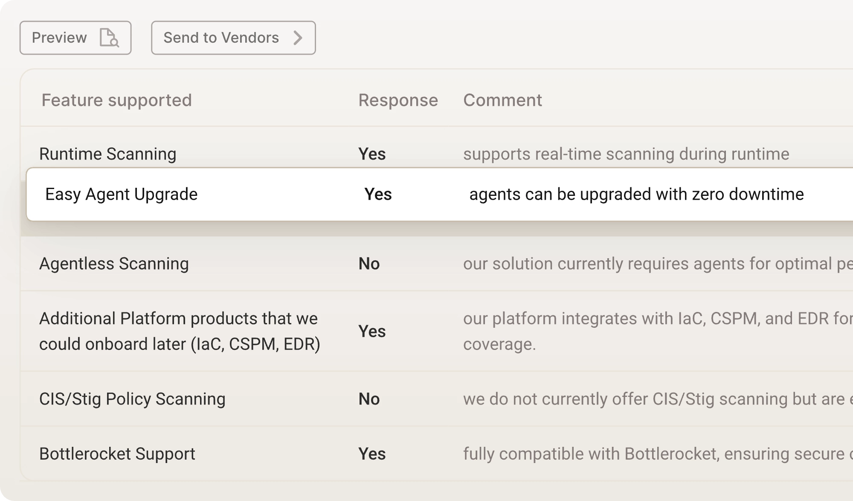
Task: Click the Feature supported column header
Action: [116, 100]
